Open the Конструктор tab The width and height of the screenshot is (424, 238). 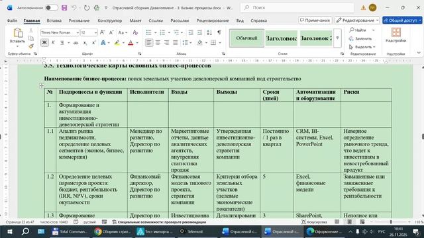click(110, 20)
